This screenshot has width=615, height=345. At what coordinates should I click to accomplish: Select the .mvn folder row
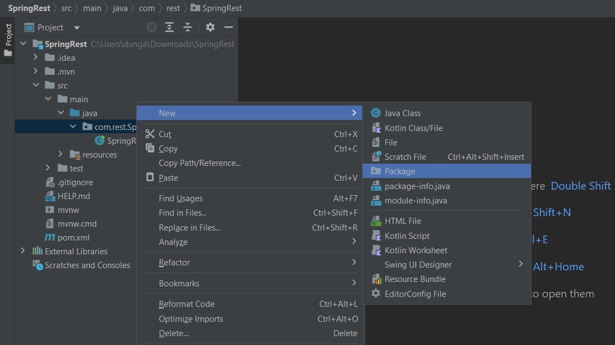[126, 72]
